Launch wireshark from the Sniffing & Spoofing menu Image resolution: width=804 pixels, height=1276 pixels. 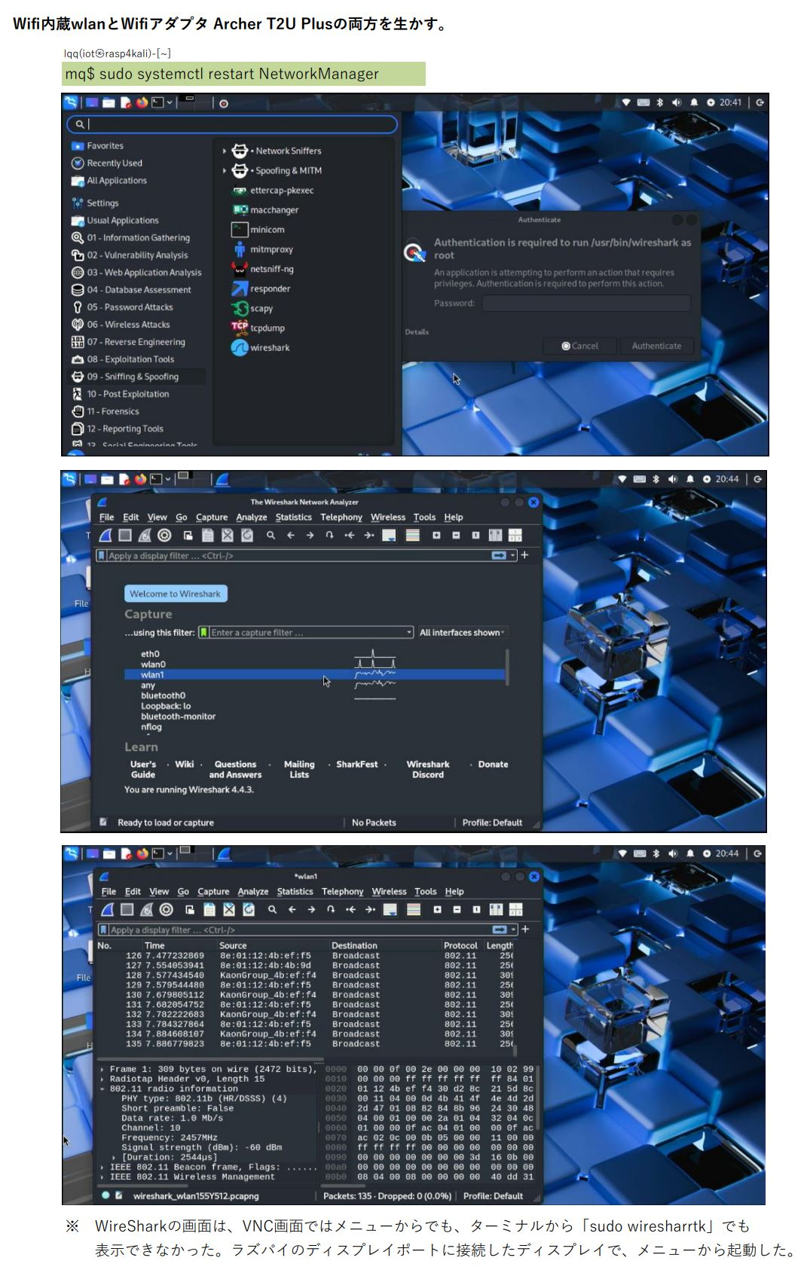coord(260,348)
